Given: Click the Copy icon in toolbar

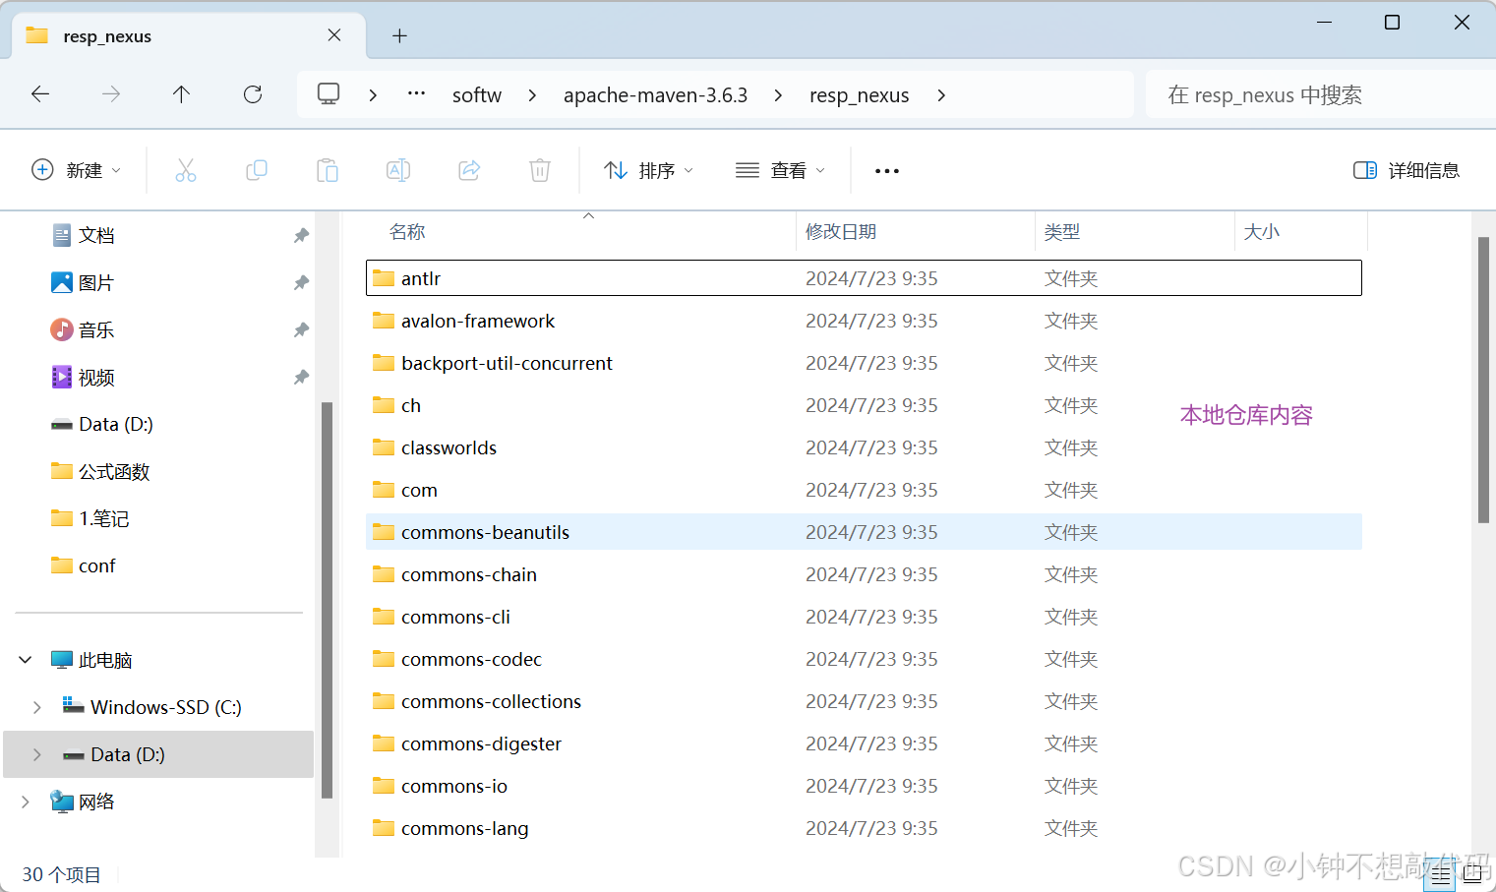Looking at the screenshot, I should (x=257, y=170).
